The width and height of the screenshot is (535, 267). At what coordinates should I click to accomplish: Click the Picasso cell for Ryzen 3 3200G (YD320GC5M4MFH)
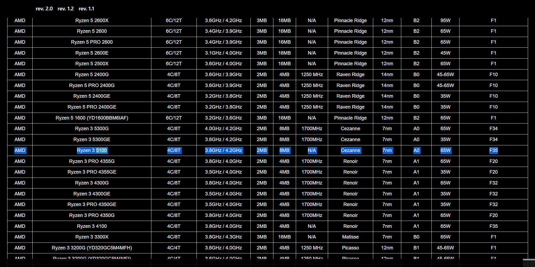click(x=351, y=248)
